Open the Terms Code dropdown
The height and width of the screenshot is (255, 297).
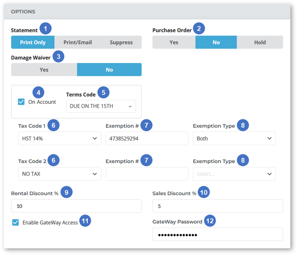(x=101, y=106)
